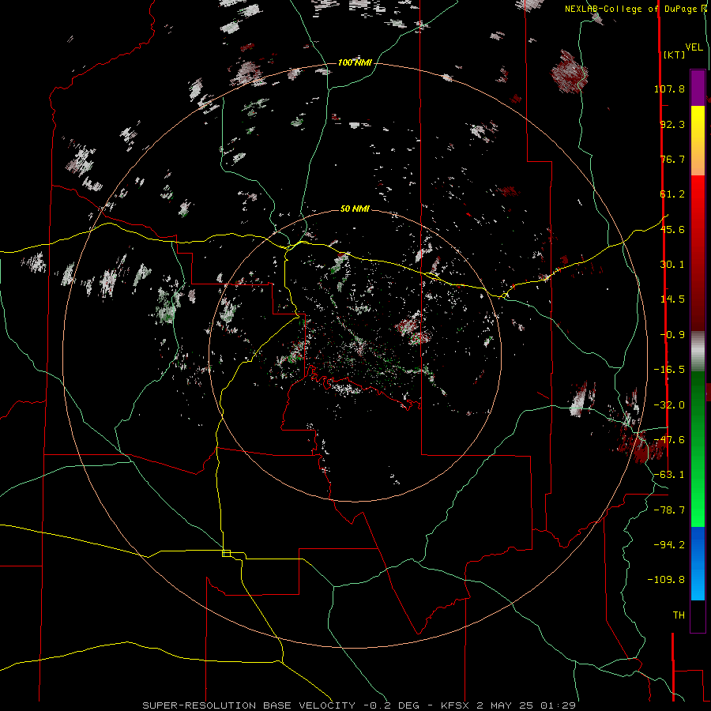Click the black TH box of the color bar

coord(698,615)
